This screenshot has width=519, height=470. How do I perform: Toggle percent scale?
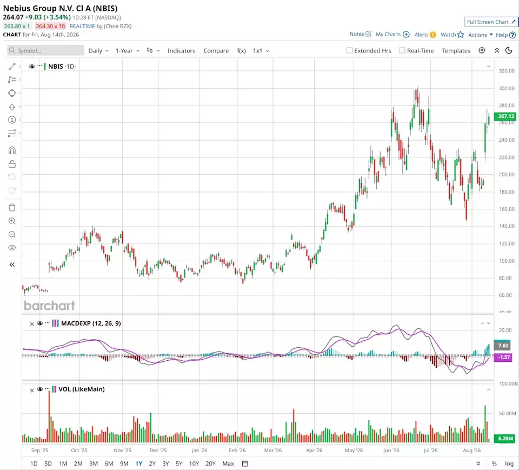(494, 464)
